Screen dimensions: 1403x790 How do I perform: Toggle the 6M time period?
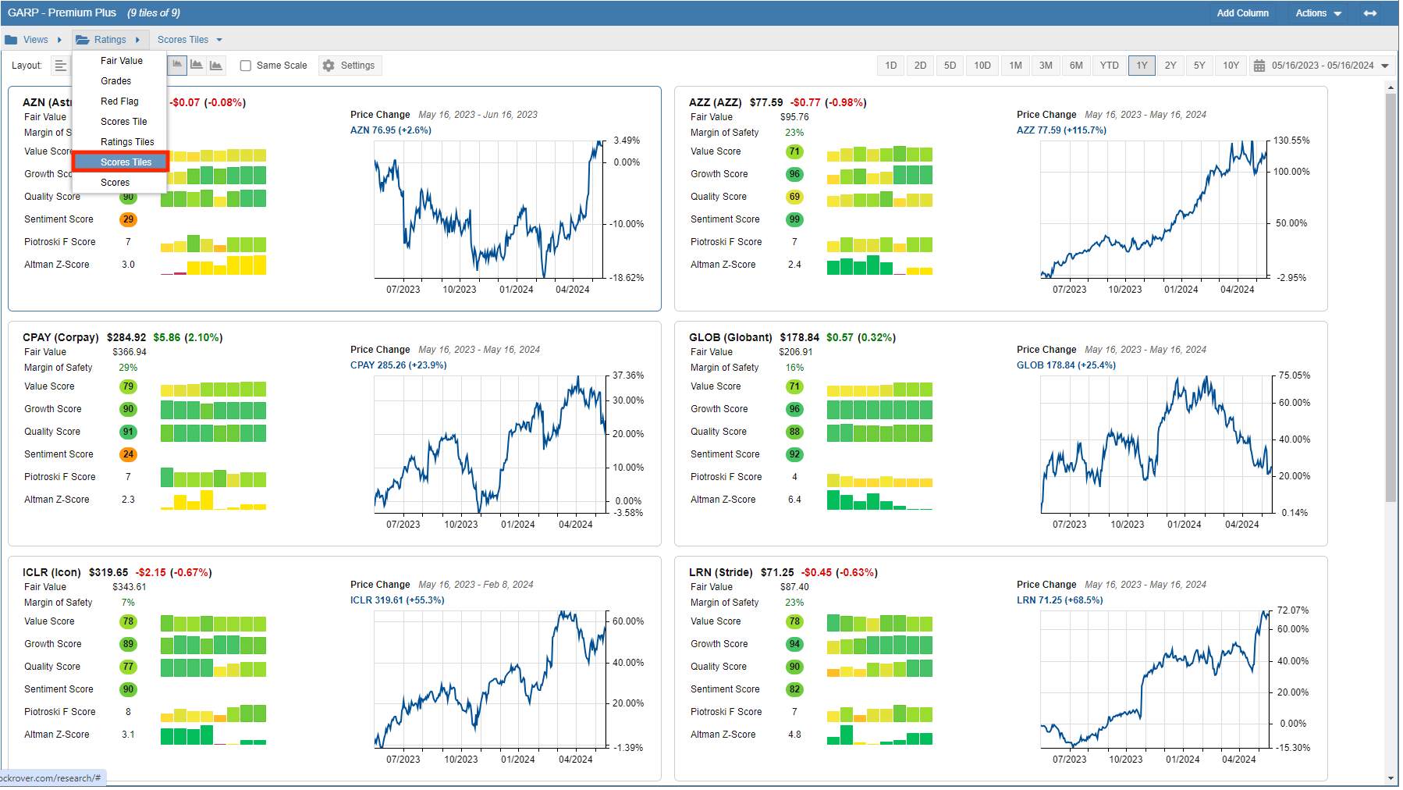point(1076,66)
